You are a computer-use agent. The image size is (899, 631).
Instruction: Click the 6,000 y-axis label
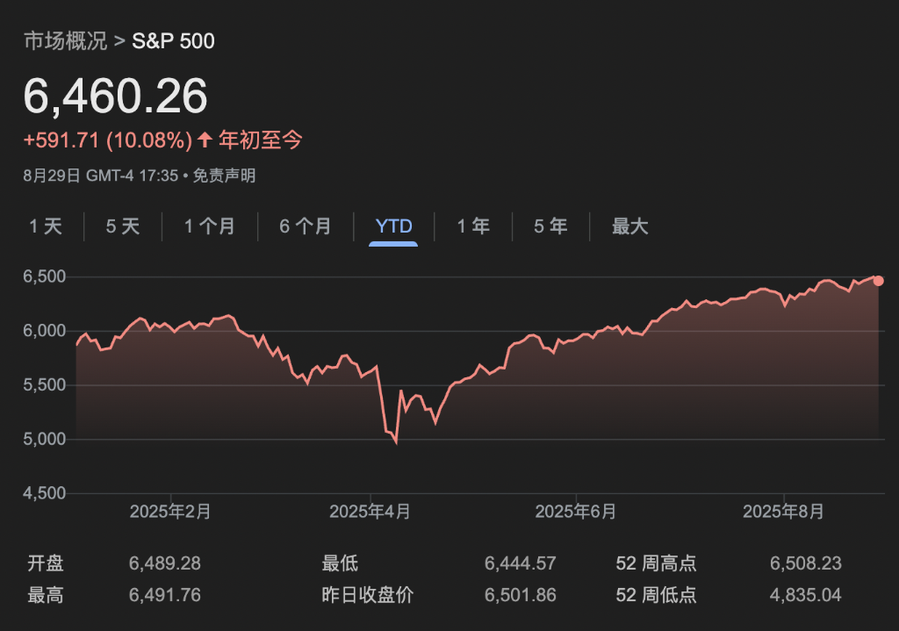(x=44, y=331)
